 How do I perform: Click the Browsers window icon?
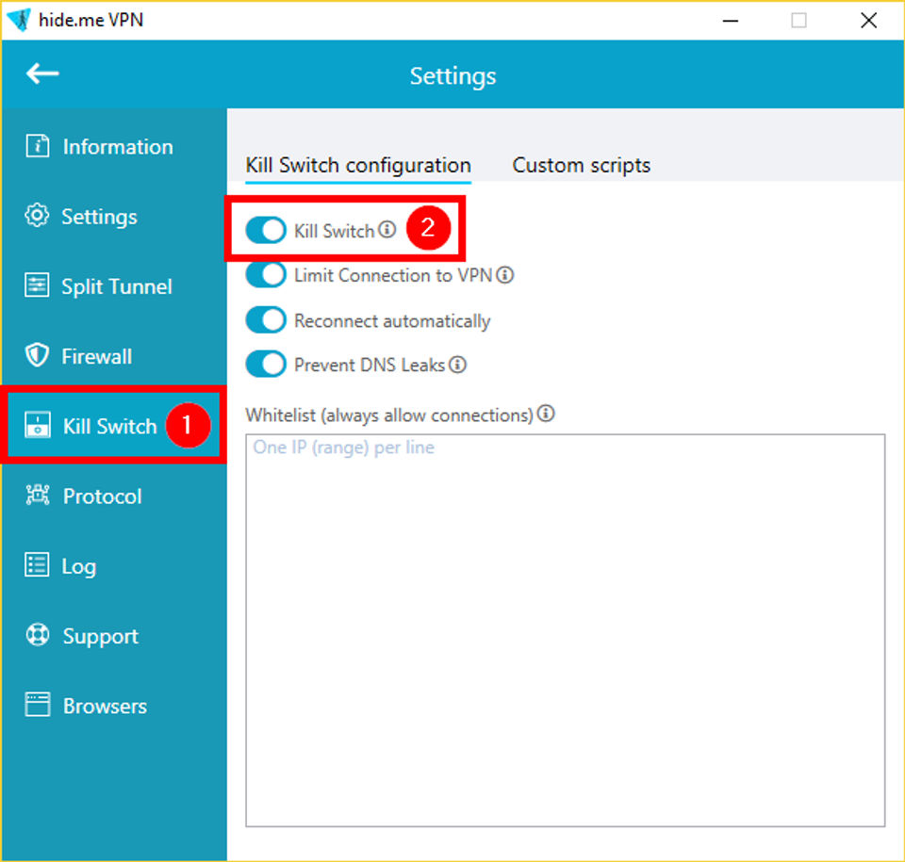(x=38, y=705)
